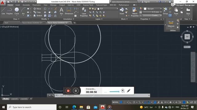Click the Erase icon in Modify panel
197x110 pixels.
pos(55,9)
